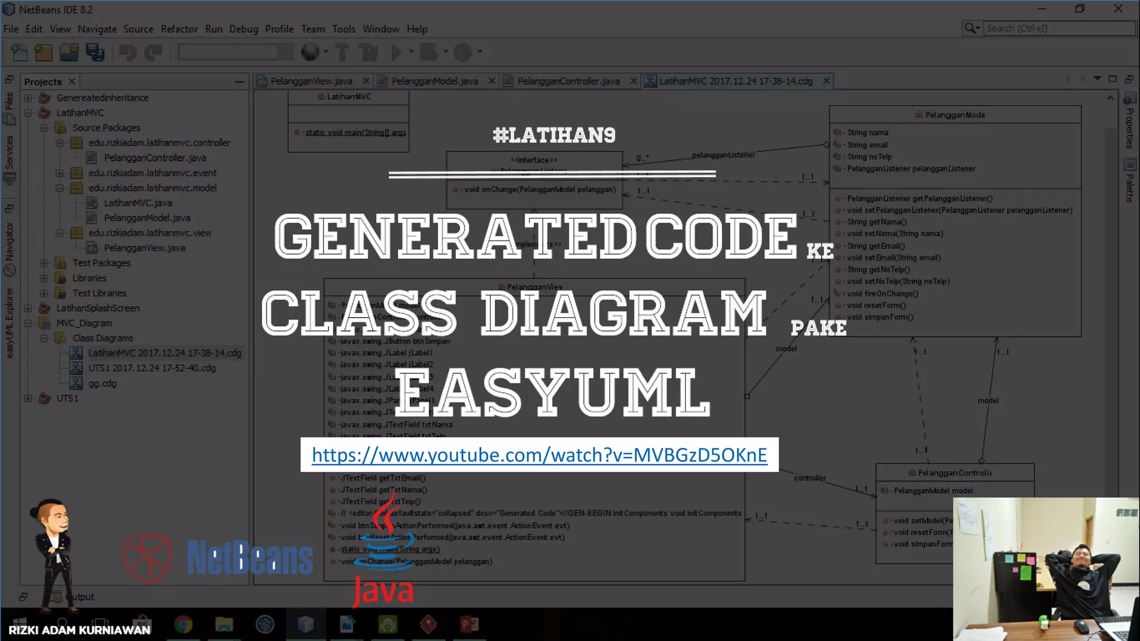The image size is (1140, 641).
Task: Close the PelangganView.java tab
Action: (366, 81)
